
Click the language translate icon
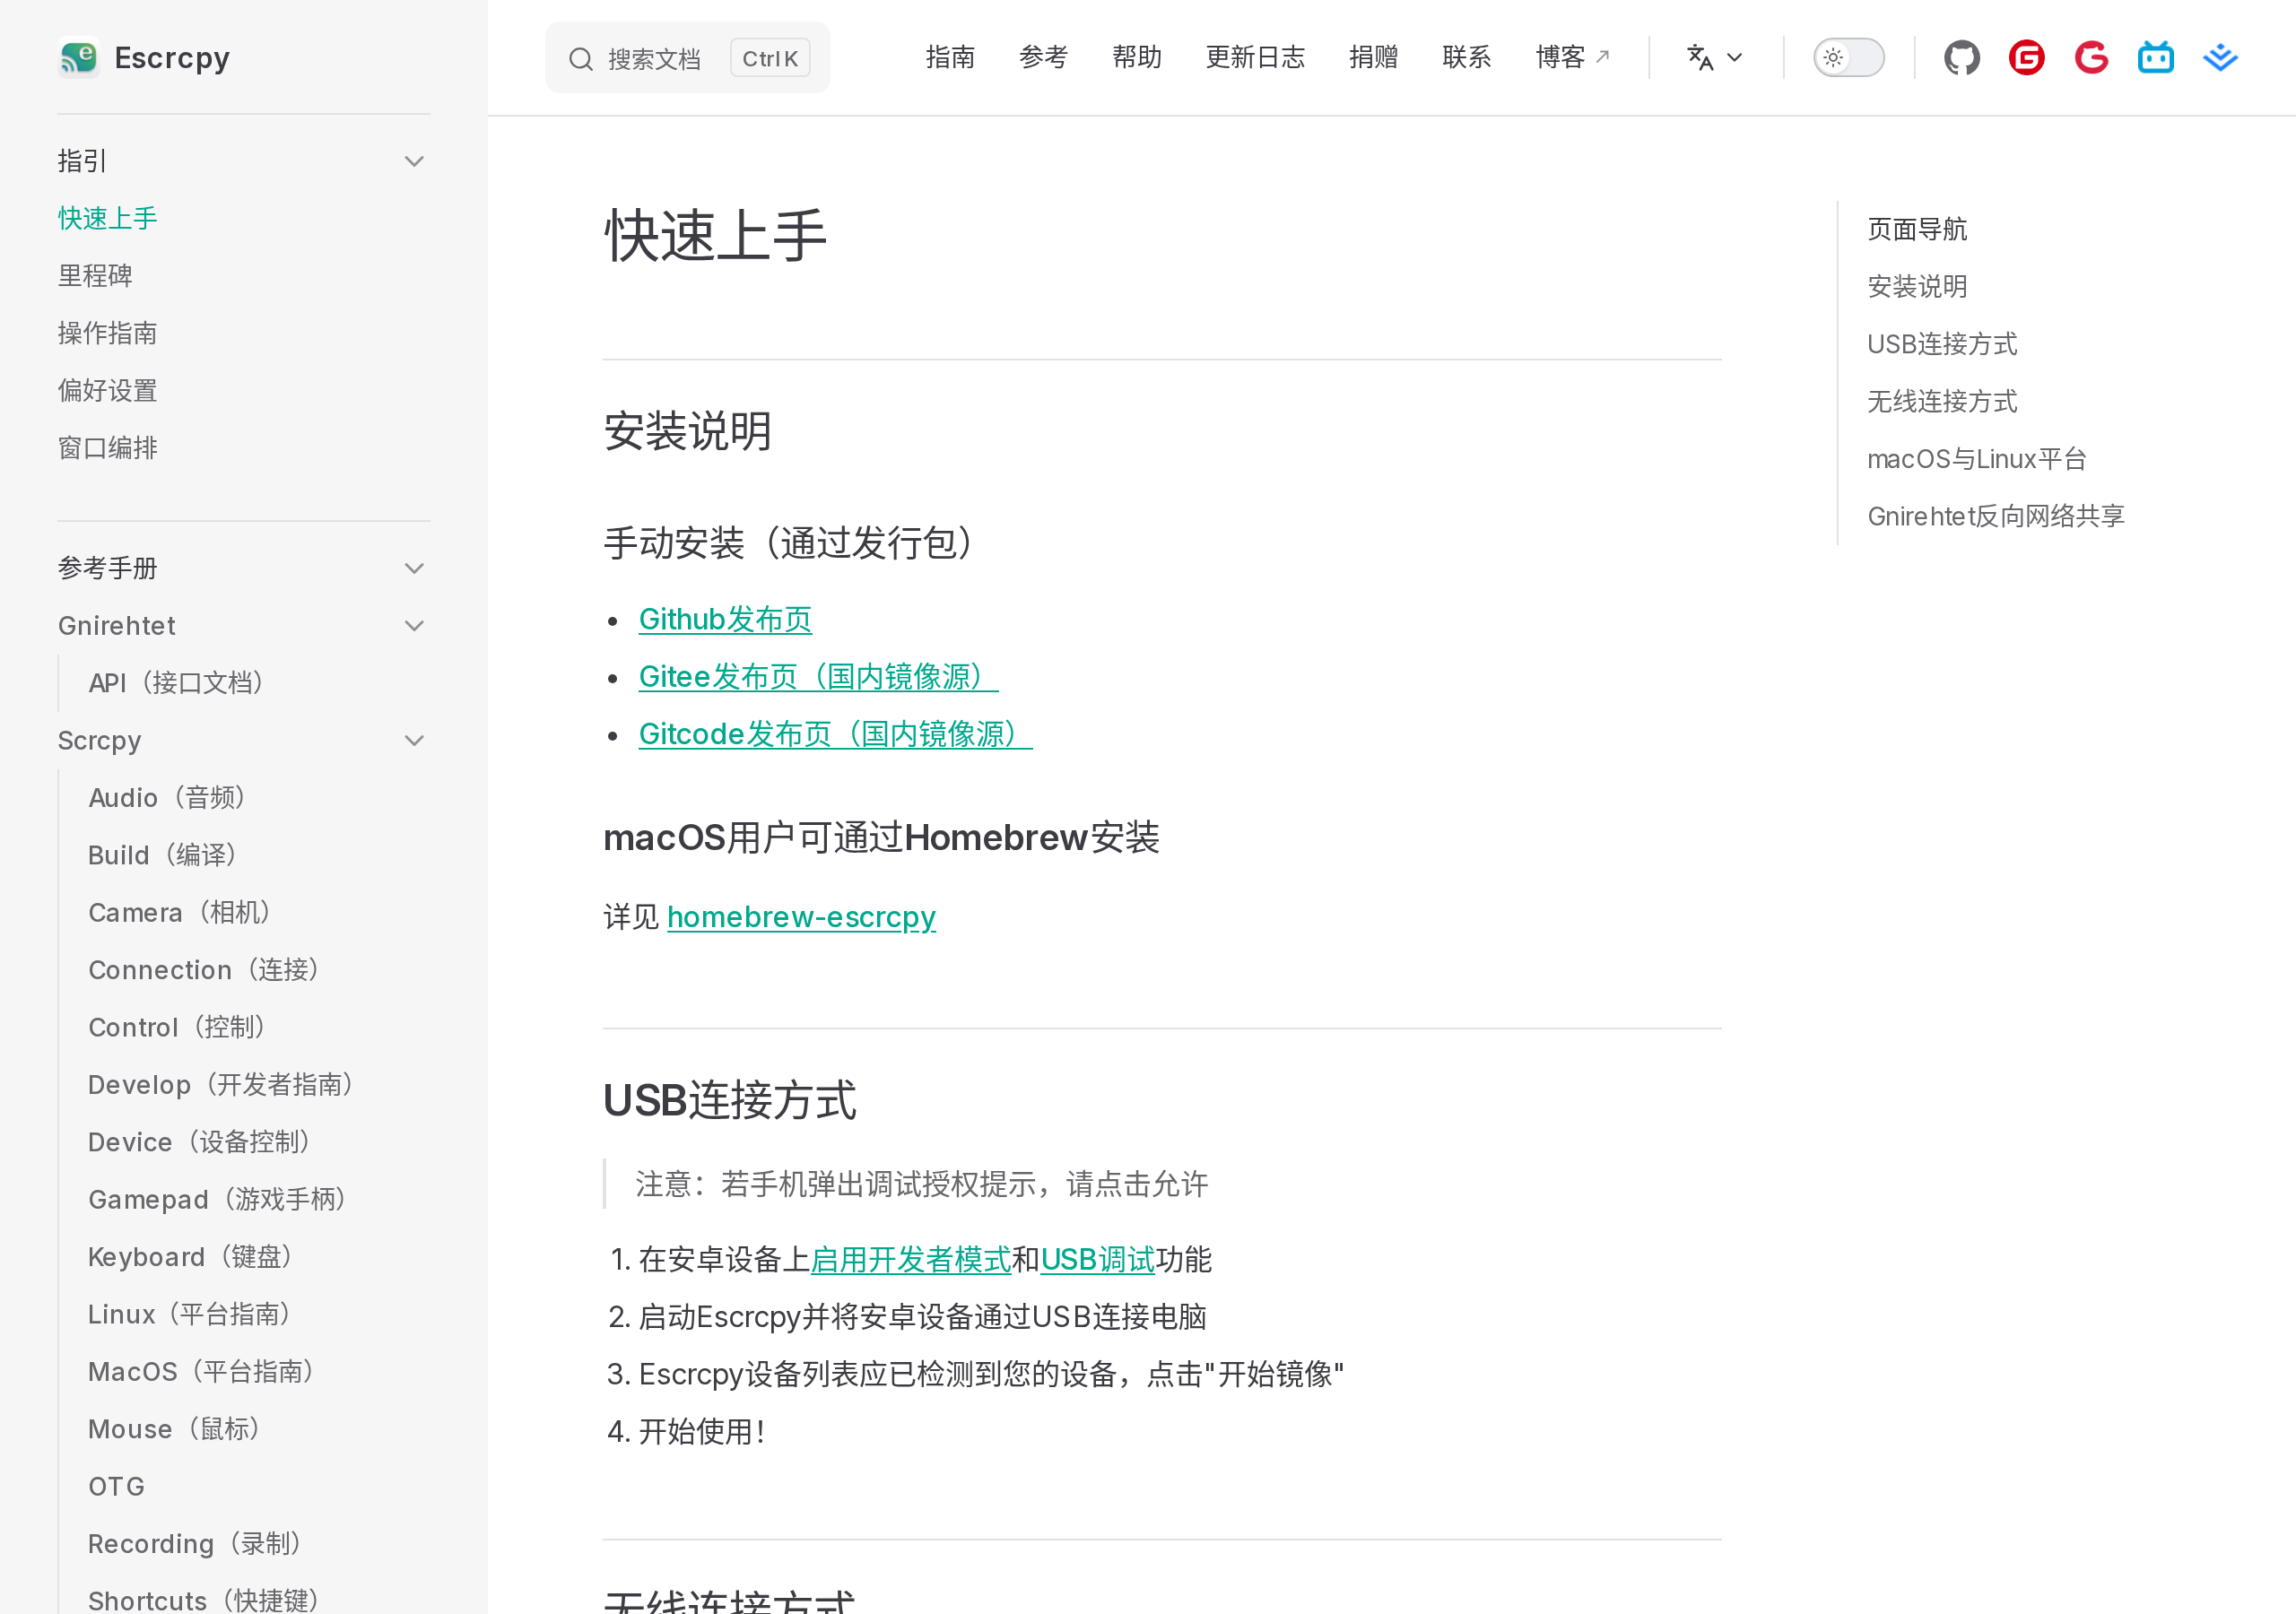point(1700,58)
